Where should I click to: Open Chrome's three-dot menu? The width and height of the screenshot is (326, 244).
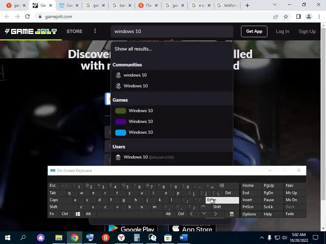coord(319,17)
